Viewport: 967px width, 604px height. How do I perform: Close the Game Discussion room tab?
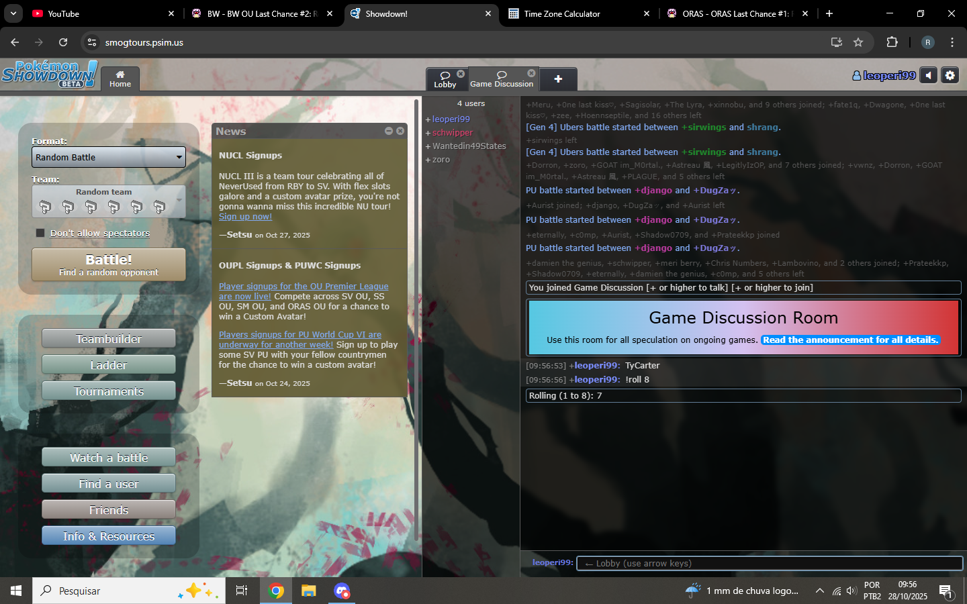pos(531,73)
